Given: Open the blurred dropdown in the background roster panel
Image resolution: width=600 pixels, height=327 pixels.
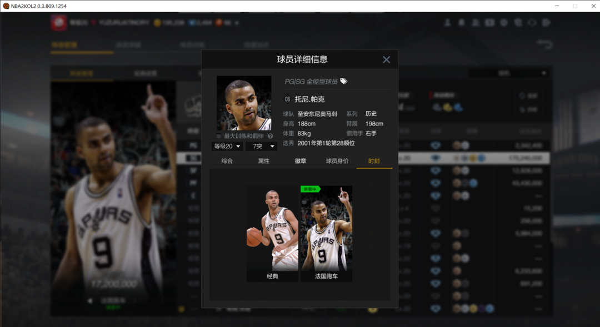Looking at the screenshot, I should [x=508, y=73].
